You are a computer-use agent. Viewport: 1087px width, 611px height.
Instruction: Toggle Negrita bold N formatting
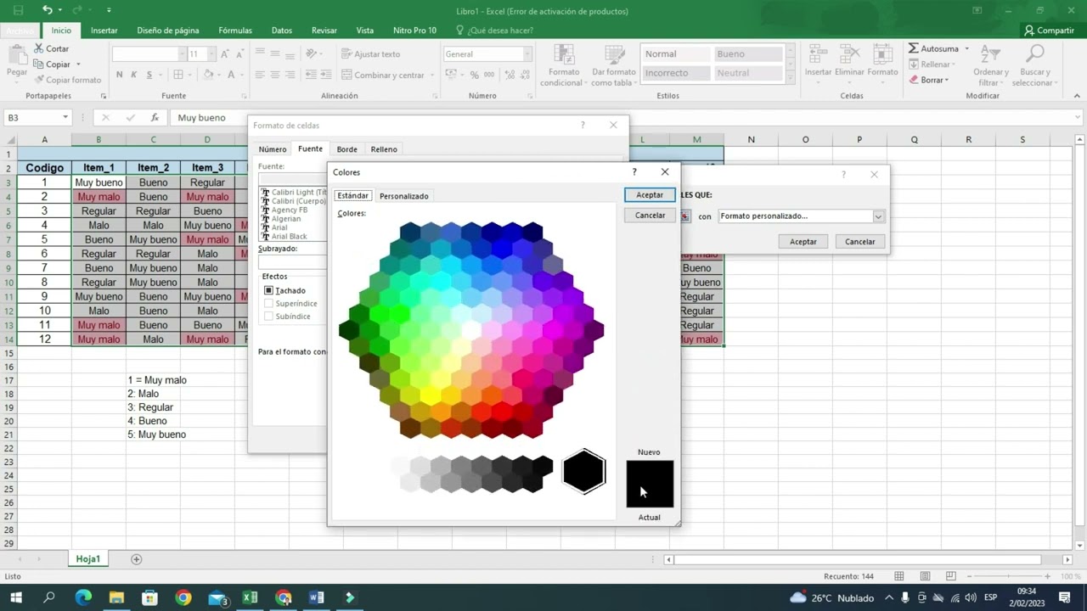point(120,75)
